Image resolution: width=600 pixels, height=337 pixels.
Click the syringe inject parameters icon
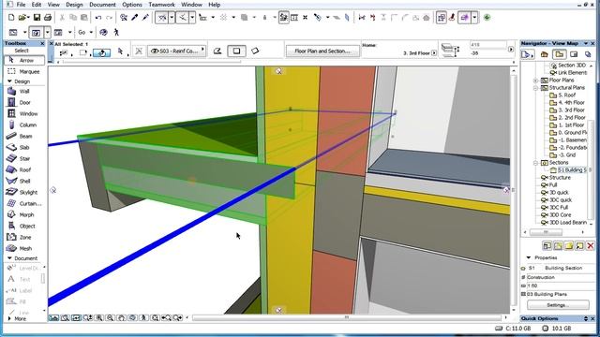145,17
